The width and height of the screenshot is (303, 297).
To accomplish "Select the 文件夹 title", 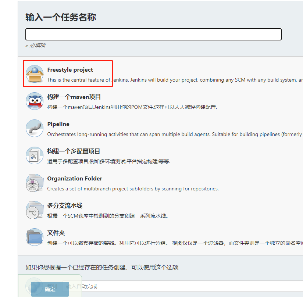I will tap(56, 233).
